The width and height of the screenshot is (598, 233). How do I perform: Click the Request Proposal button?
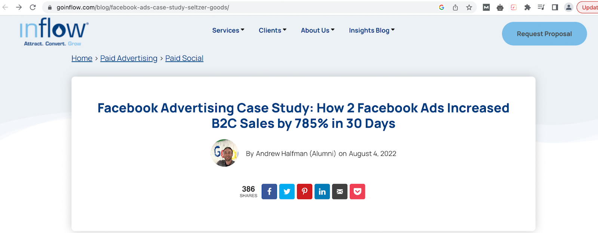click(x=544, y=34)
